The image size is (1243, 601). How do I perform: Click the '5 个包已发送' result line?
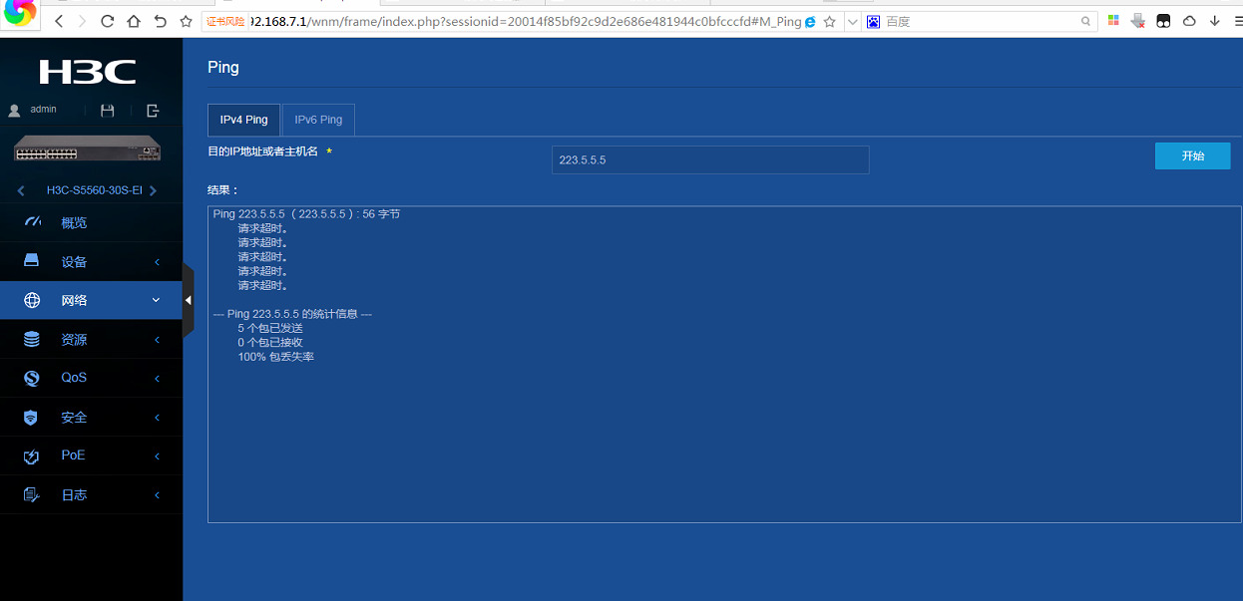click(270, 328)
